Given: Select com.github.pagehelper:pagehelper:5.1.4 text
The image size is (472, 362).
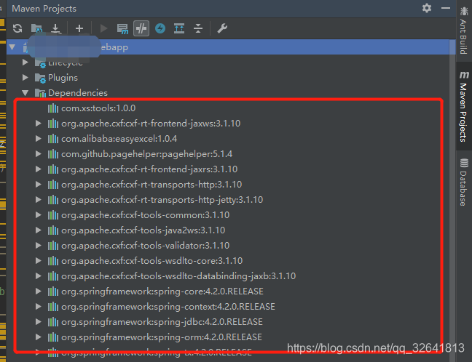Looking at the screenshot, I should 147,154.
